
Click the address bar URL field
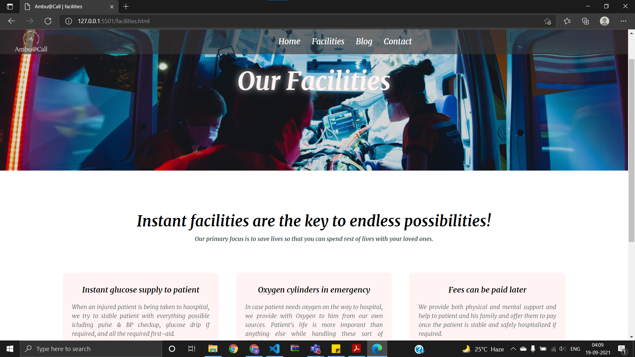308,21
